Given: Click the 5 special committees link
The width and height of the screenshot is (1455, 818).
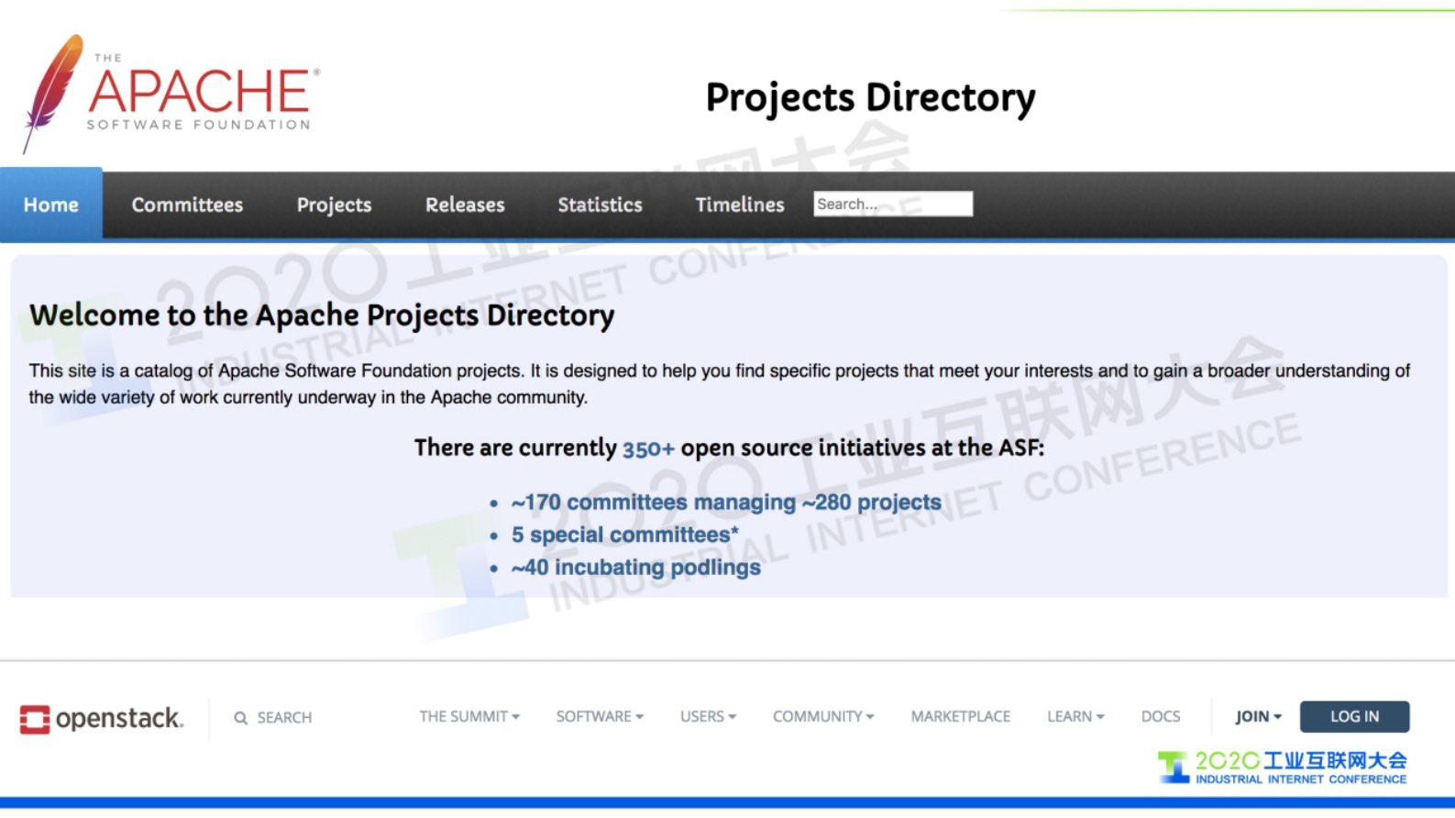Looking at the screenshot, I should [x=624, y=535].
